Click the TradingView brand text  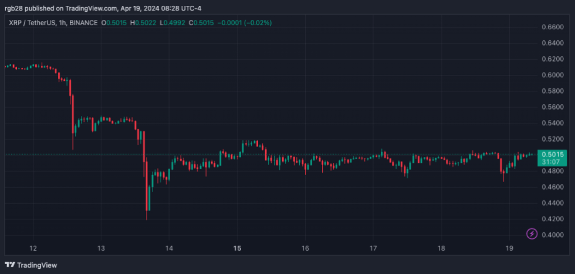click(x=37, y=265)
